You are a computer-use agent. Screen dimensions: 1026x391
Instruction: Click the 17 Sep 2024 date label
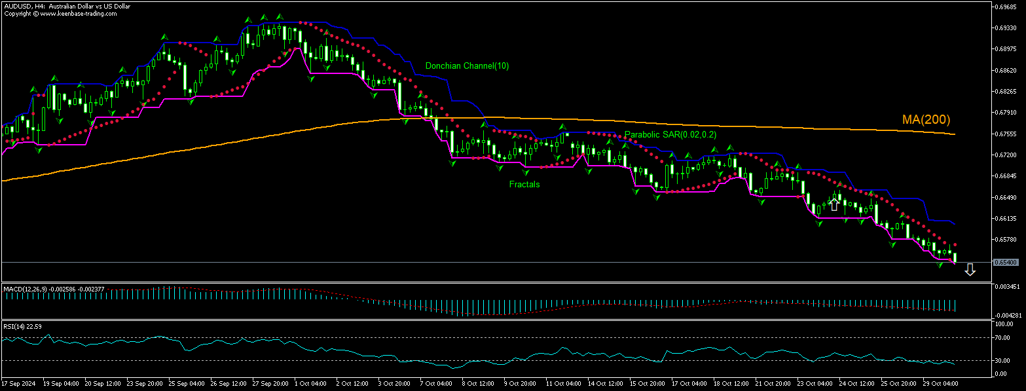[x=20, y=384]
